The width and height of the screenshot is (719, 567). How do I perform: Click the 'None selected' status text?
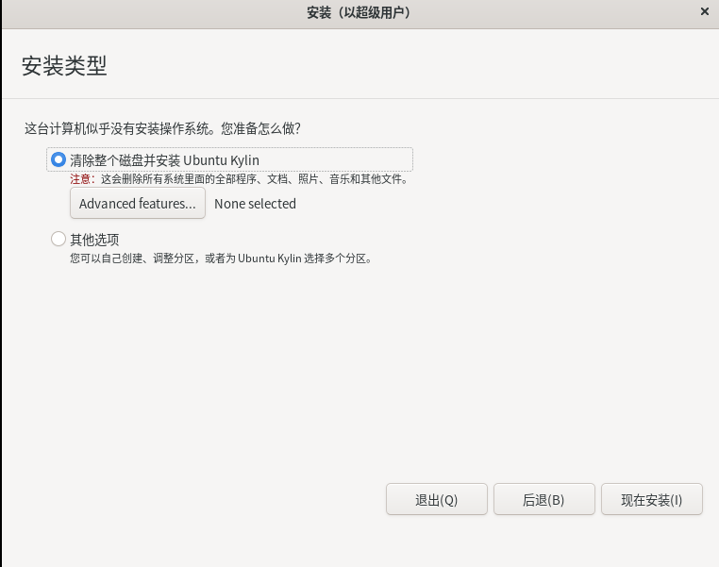pyautogui.click(x=255, y=204)
